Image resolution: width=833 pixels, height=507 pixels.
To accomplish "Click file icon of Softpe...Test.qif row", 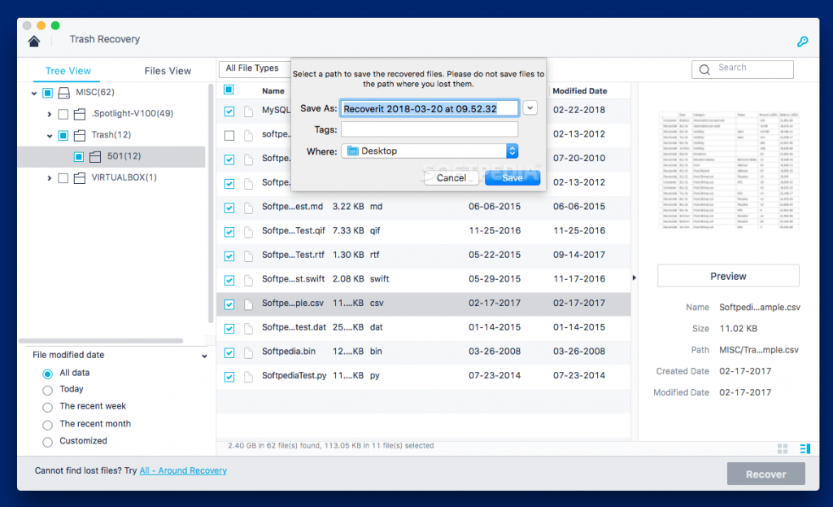I will (248, 231).
